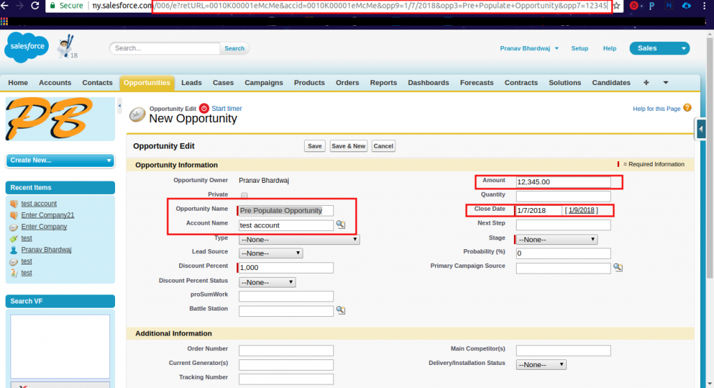Open recent item Enter Company21
This screenshot has height=388, width=714.
click(x=48, y=215)
